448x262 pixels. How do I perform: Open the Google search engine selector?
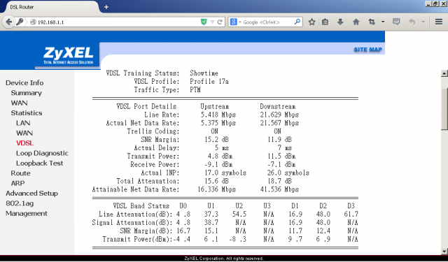(x=235, y=22)
